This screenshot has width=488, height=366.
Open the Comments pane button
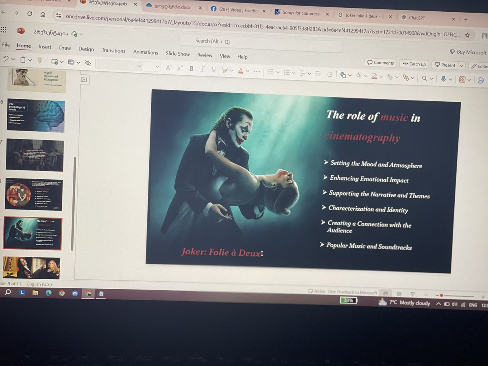[x=381, y=63]
